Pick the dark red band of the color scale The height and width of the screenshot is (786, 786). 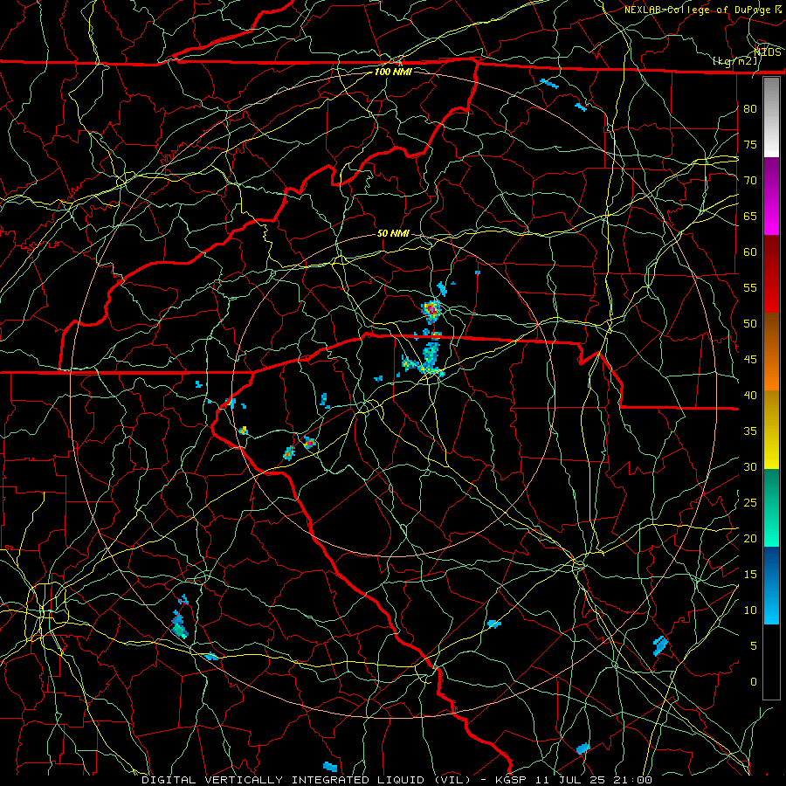pyautogui.click(x=771, y=274)
